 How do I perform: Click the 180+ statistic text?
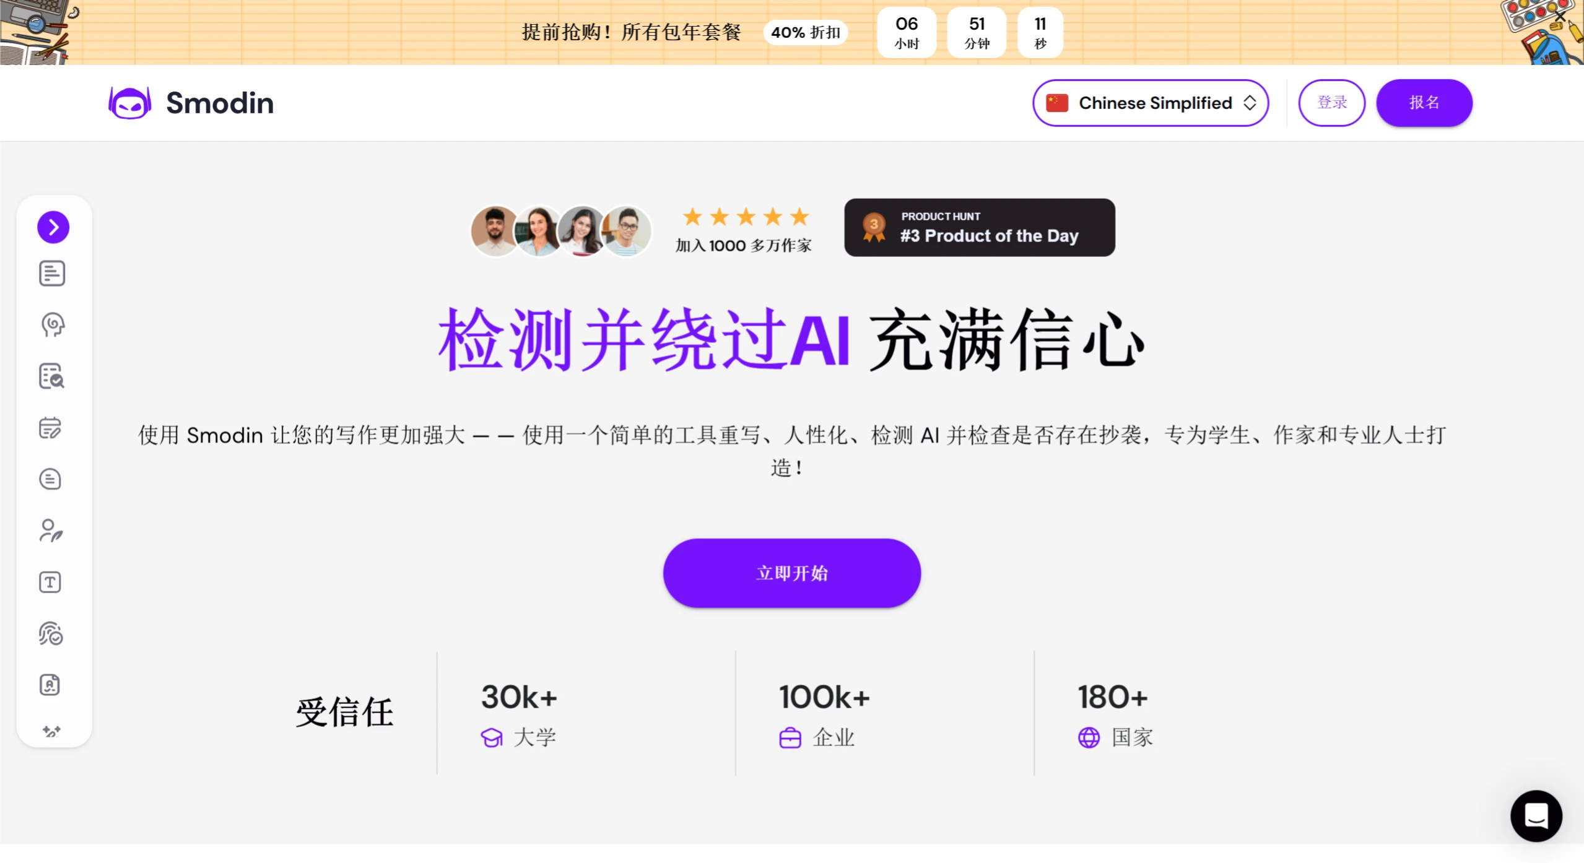[1113, 697]
